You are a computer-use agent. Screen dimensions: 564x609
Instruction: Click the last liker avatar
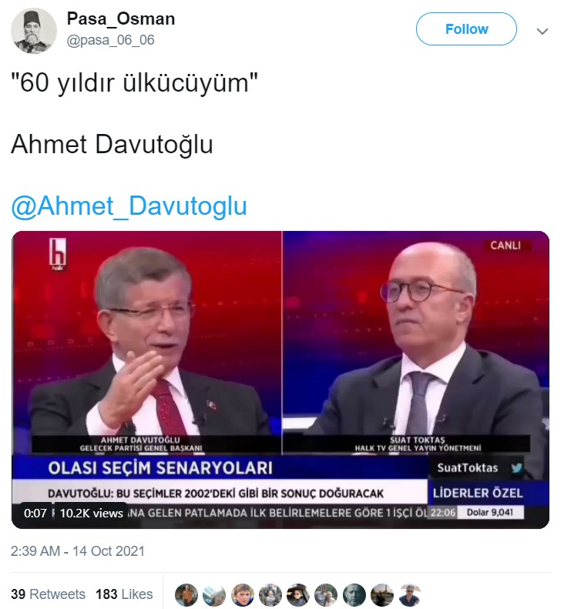point(410,595)
